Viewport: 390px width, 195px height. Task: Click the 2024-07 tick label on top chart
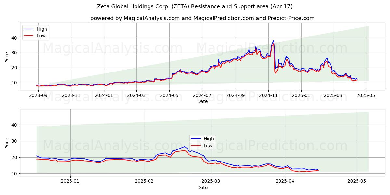click(202, 96)
